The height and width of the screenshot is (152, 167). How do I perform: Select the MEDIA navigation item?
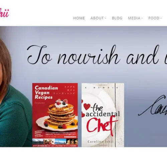134,18
